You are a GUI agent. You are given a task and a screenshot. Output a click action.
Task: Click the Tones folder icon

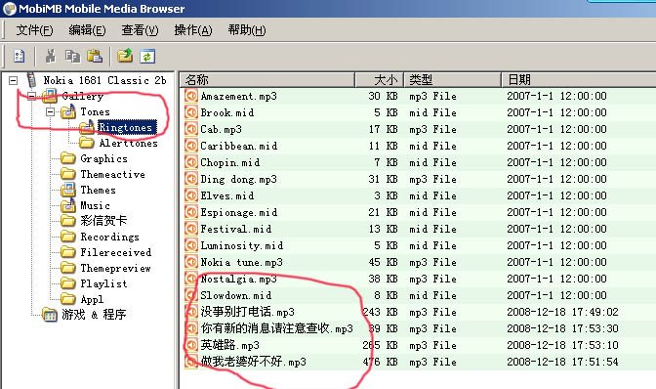point(67,111)
